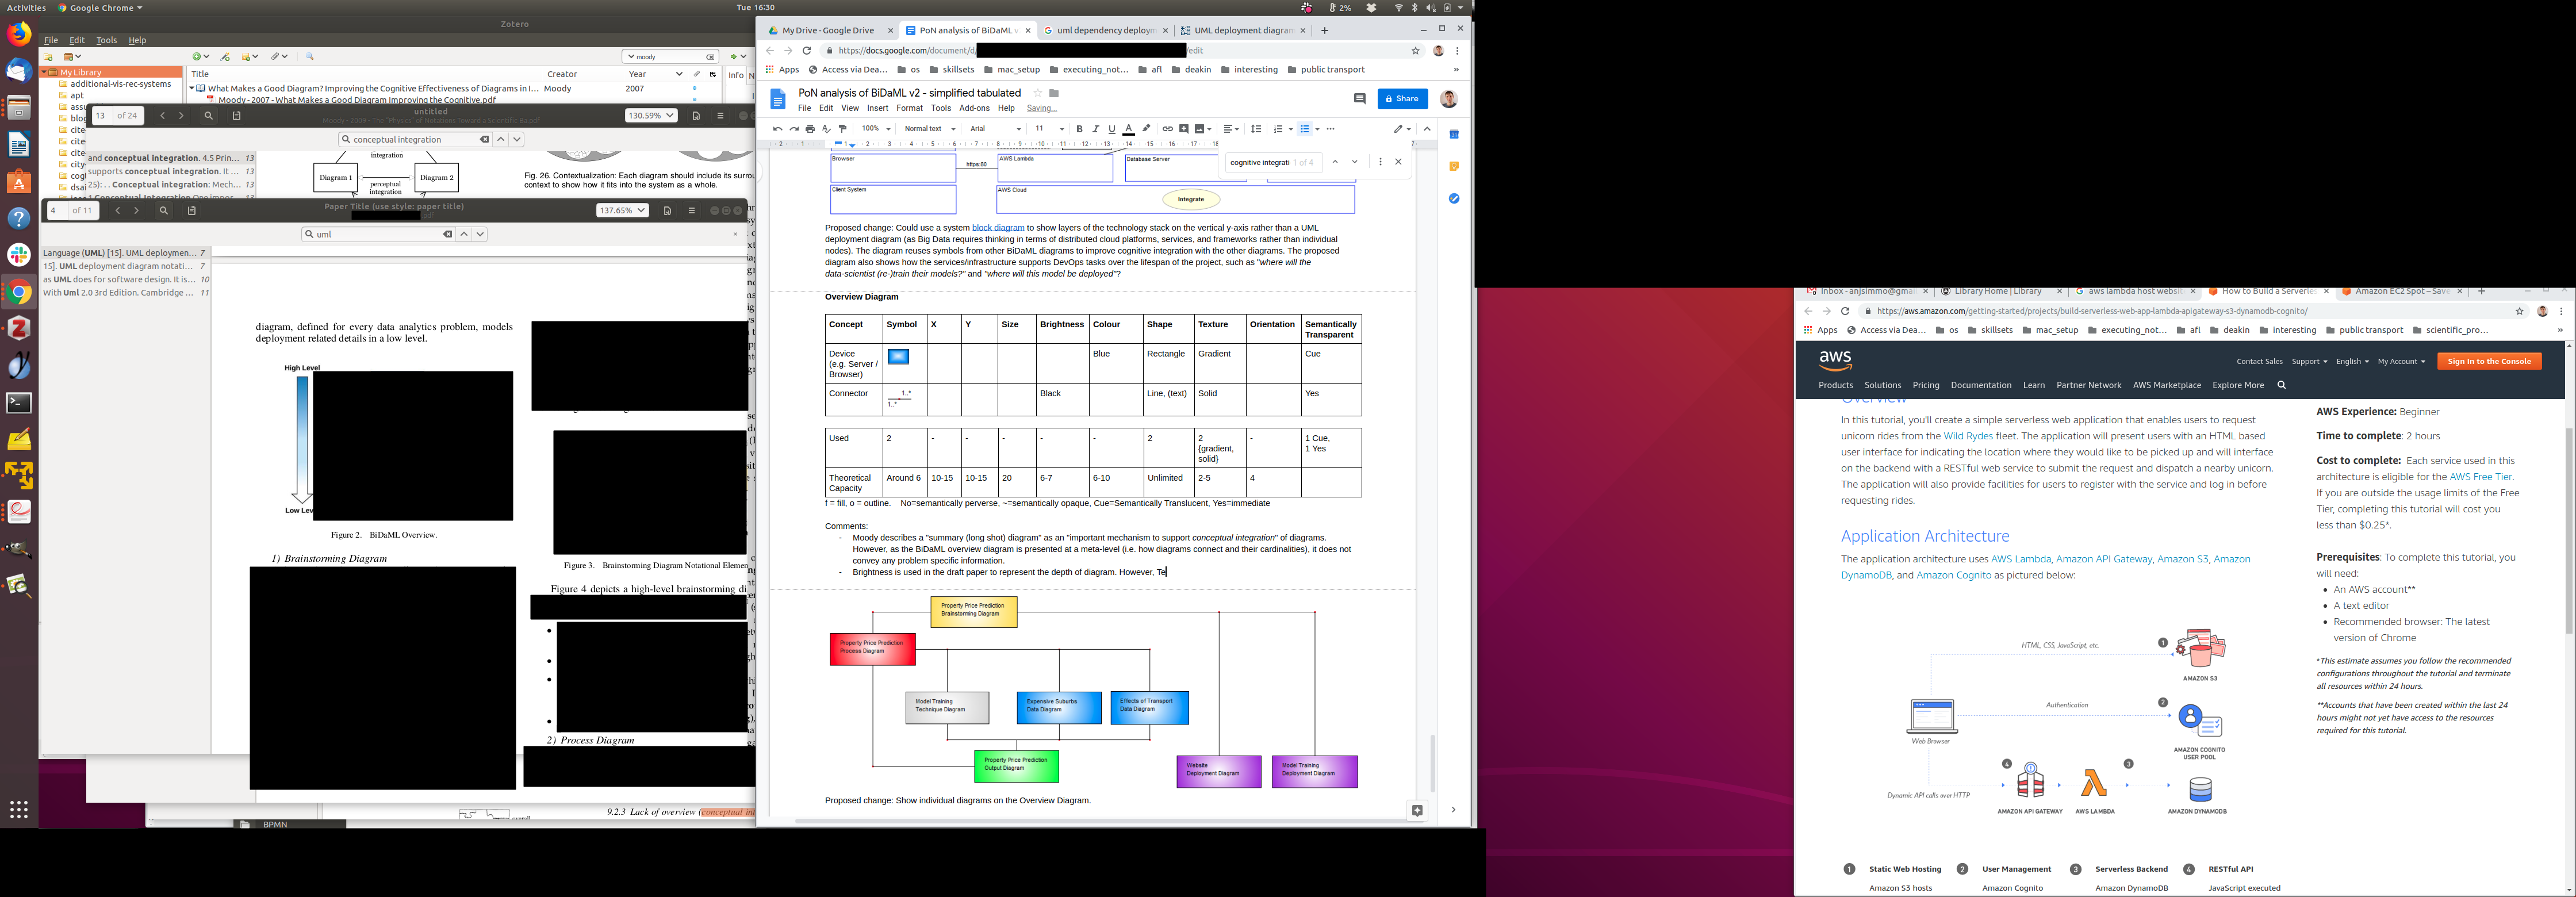Click the Explore button at document bottom-right
Viewport: 2576px width, 897px height.
pyautogui.click(x=1417, y=810)
